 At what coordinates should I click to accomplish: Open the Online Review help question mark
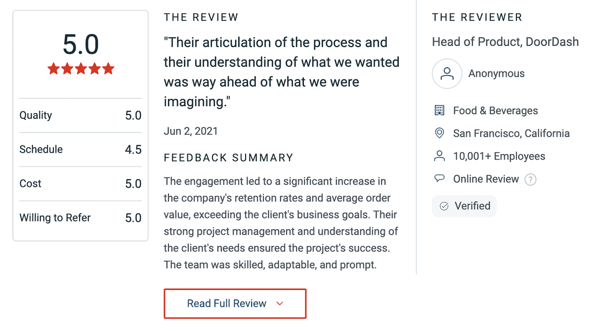[x=530, y=179]
